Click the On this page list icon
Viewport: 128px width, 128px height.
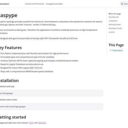pos(110,14)
